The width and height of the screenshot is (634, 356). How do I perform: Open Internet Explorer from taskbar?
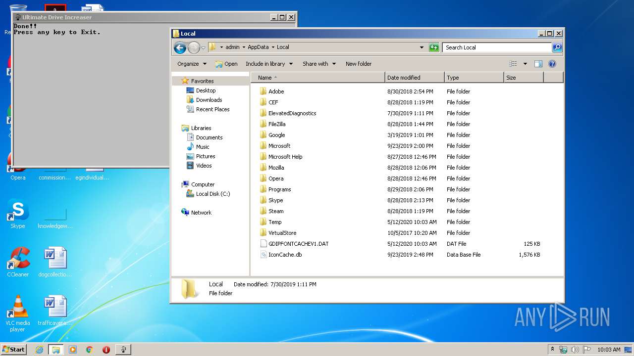39,350
